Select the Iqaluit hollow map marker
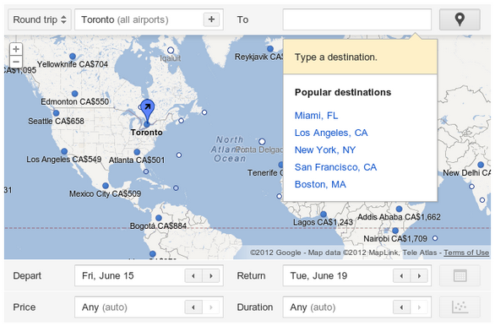 (x=171, y=50)
